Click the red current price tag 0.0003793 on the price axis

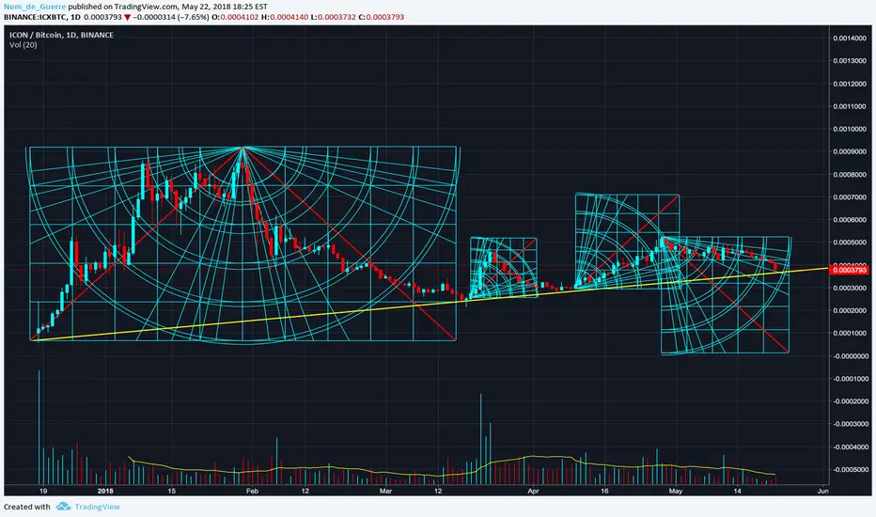(849, 270)
